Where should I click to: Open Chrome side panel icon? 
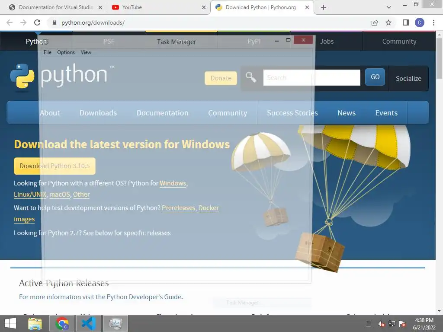406,22
